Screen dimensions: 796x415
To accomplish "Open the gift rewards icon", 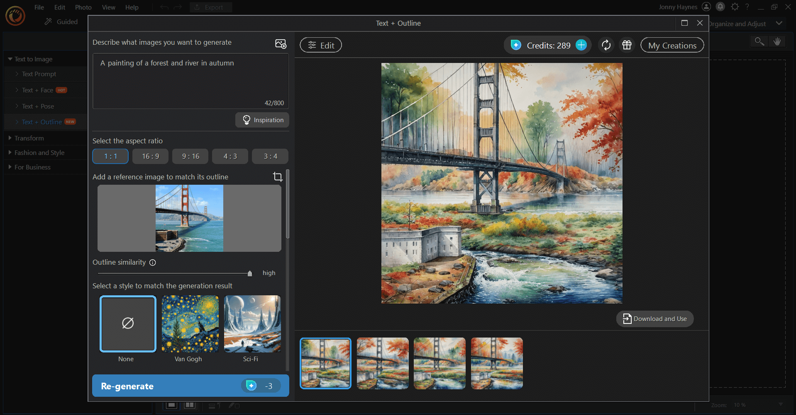I will click(627, 45).
